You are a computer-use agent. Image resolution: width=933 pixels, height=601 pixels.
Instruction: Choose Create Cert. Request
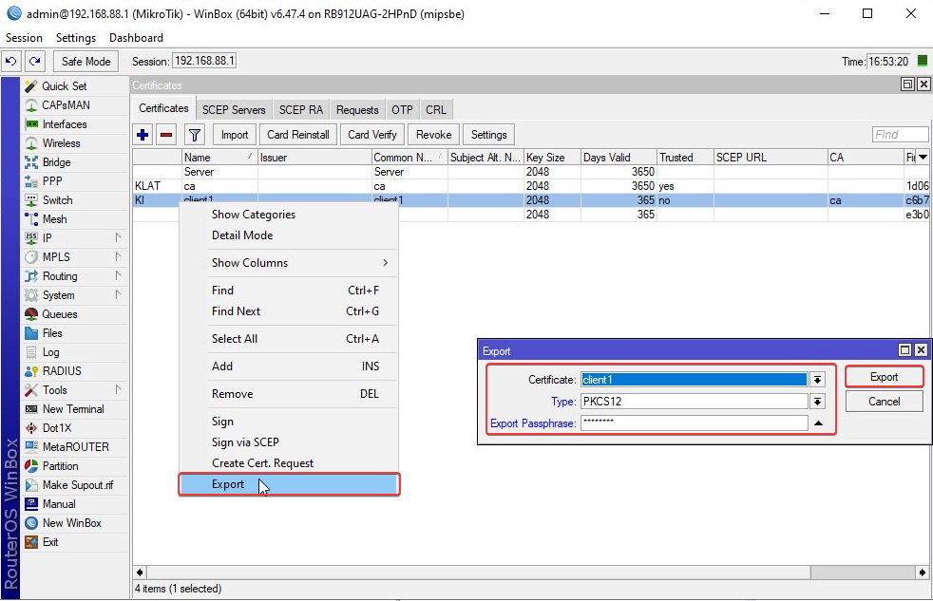coord(289,463)
